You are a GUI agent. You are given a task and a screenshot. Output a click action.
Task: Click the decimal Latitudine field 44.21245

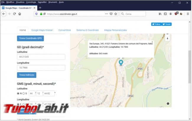41,57
